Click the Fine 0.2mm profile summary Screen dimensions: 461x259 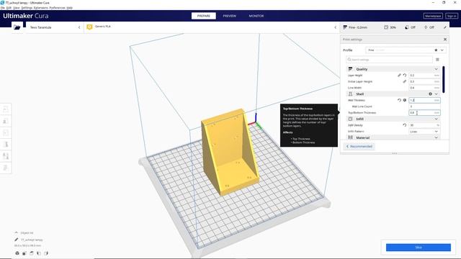[355, 27]
